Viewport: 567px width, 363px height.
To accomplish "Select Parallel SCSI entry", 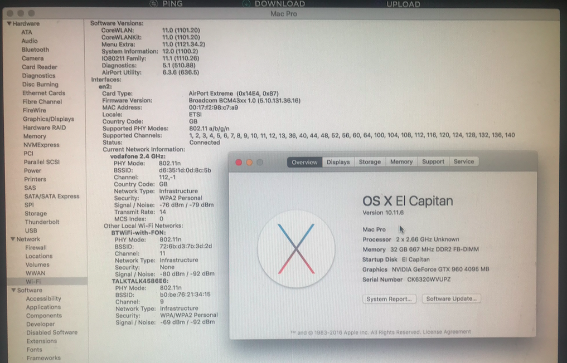I will 42,162.
